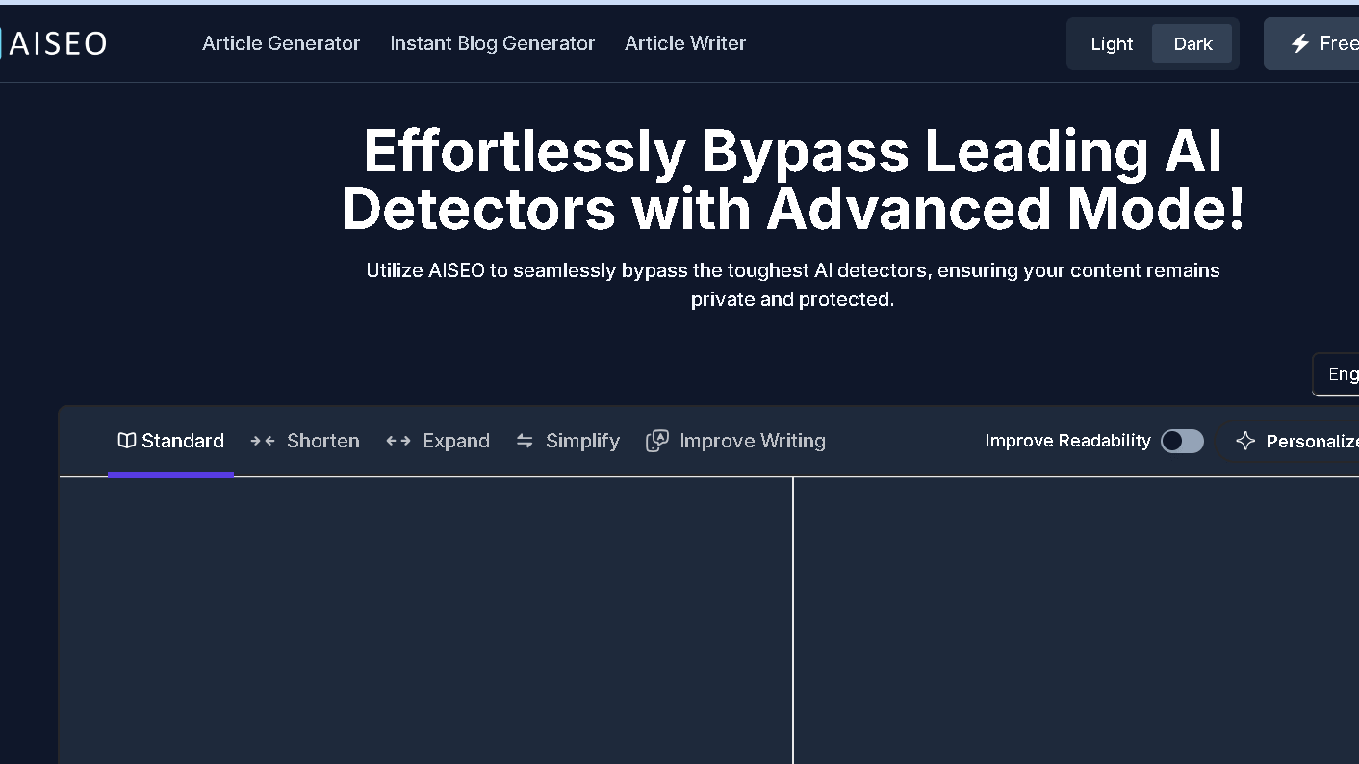The image size is (1359, 764).
Task: Click the 'Improve Readability' label
Action: tap(1067, 441)
